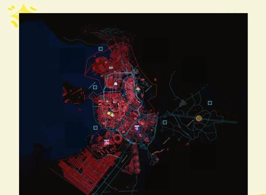The image size is (266, 195).
Task: Click the white house-shaped icon
Action: point(116,83)
